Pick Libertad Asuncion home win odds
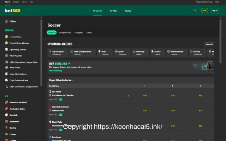The height and width of the screenshot is (141, 226). [145, 111]
